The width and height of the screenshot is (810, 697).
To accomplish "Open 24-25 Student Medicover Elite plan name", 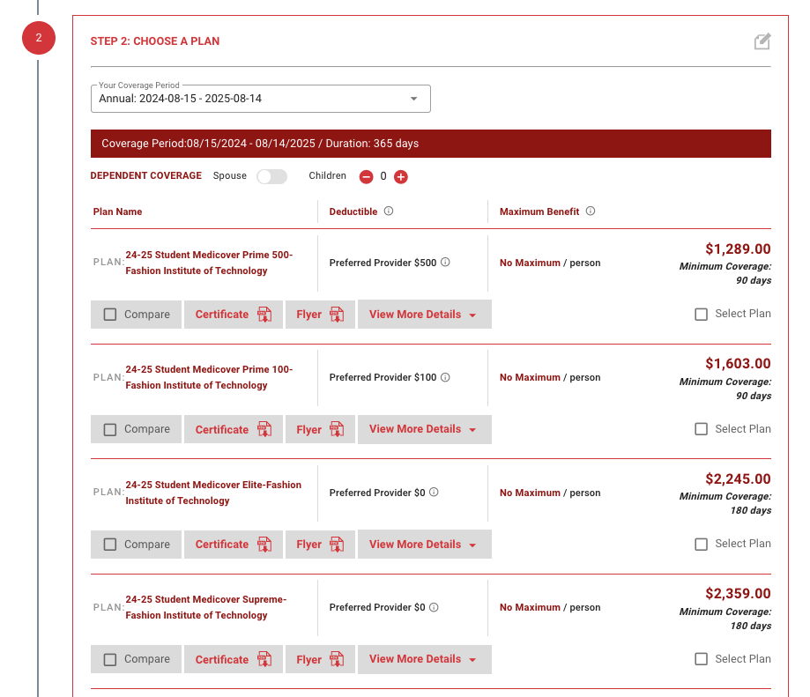I will (x=213, y=493).
